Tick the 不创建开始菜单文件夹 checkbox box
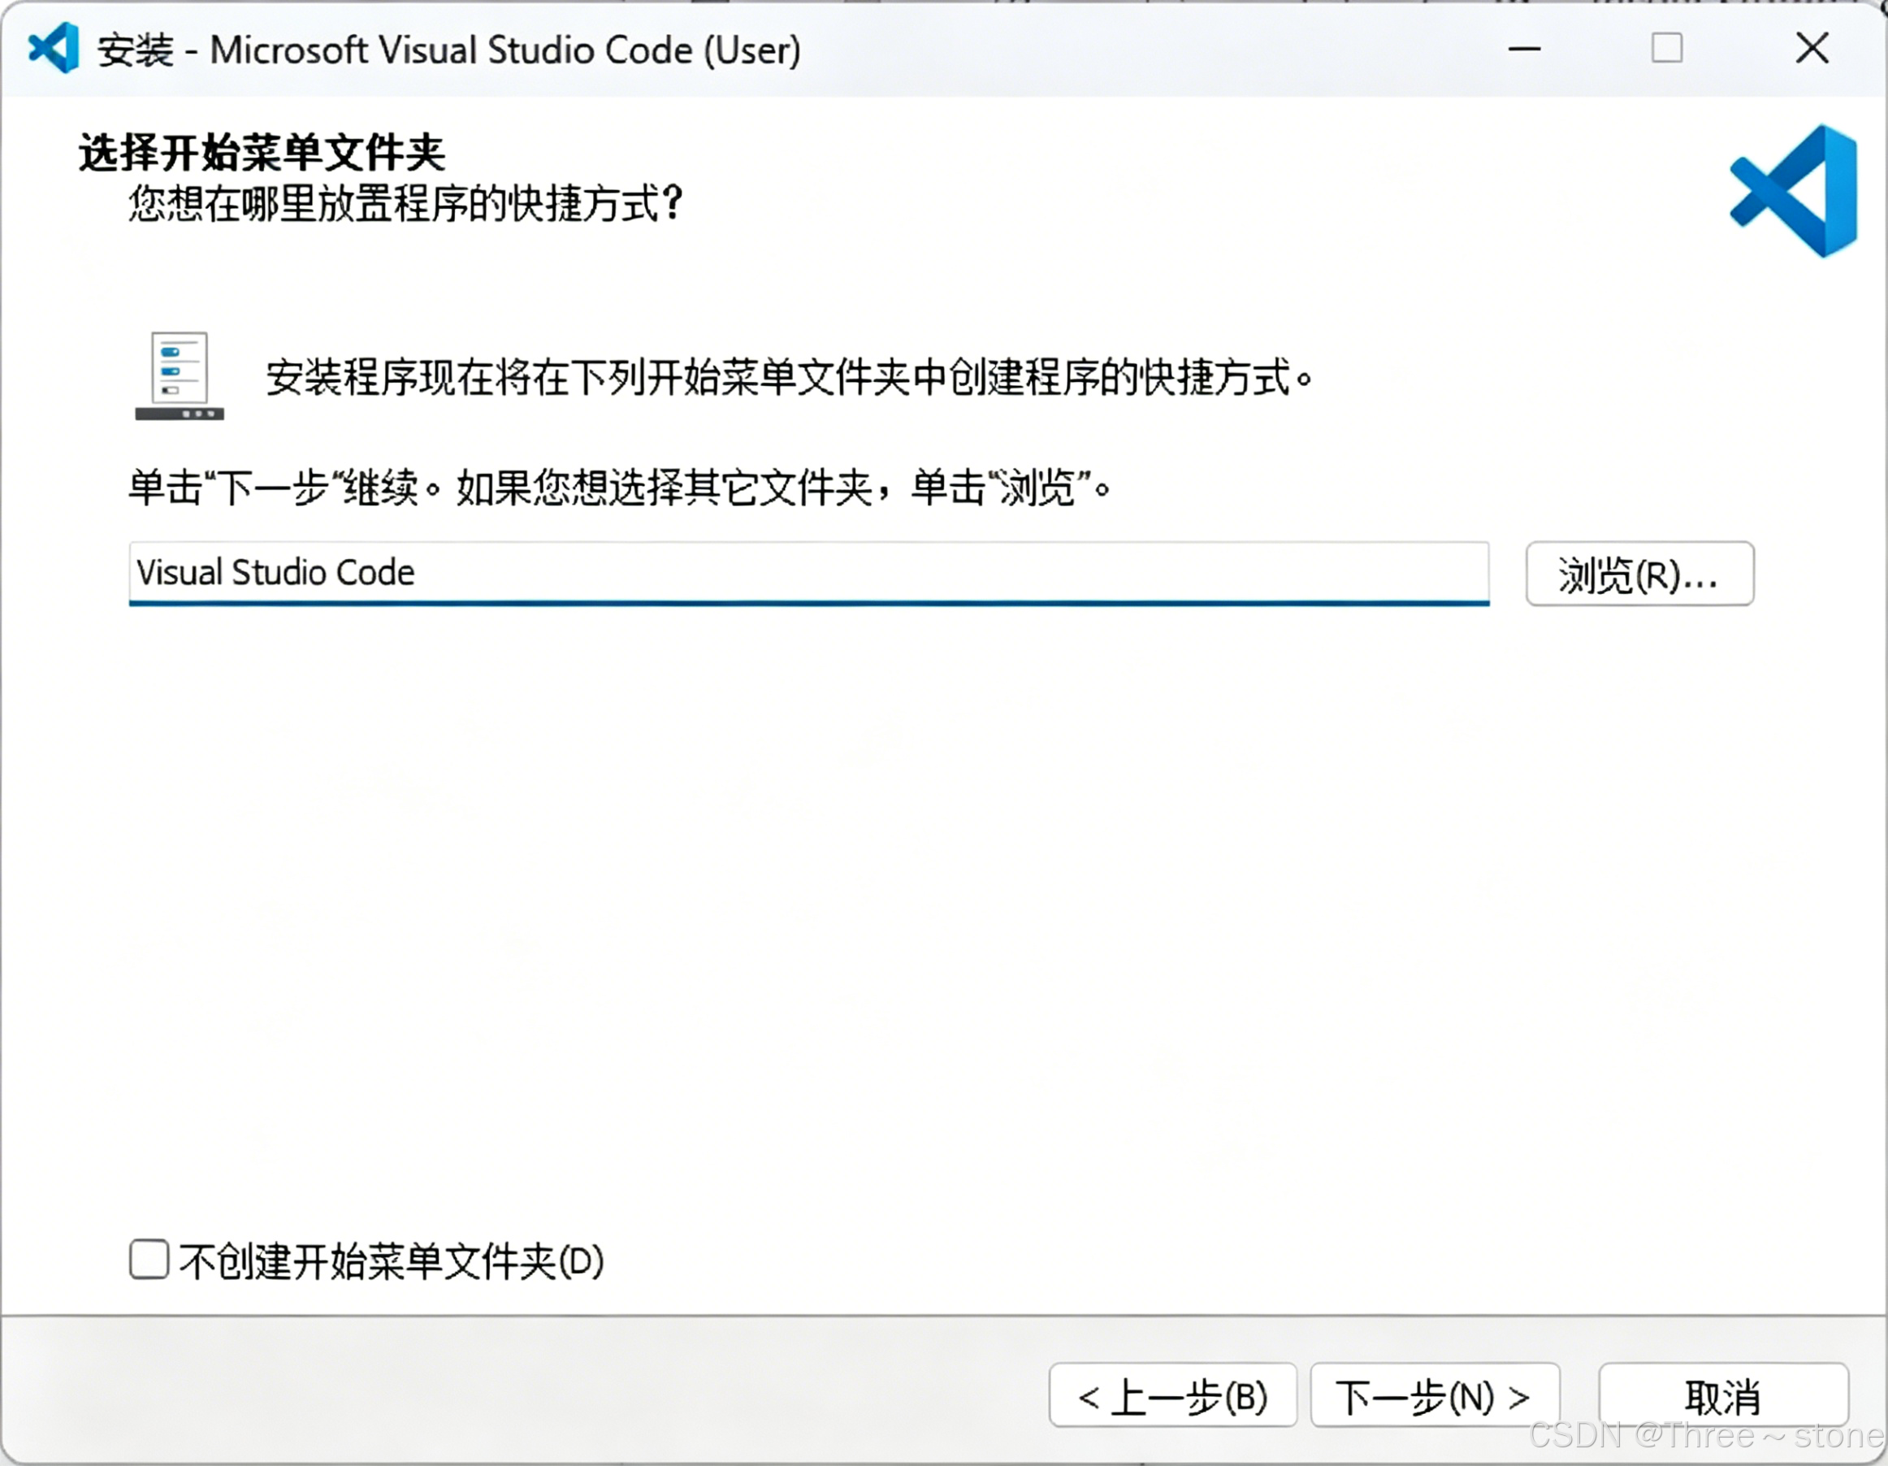The image size is (1888, 1466). 149,1260
